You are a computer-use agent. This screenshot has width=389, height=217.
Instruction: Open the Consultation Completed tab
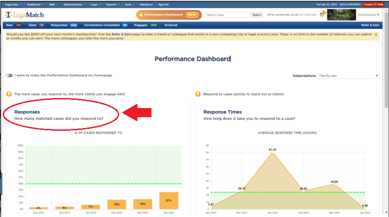[x=106, y=25]
